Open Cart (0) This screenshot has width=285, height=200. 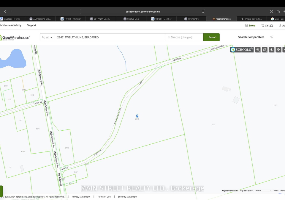pos(267,26)
